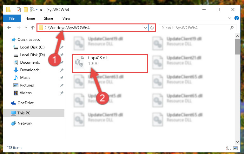
Task: Click the New folder icon in title bar
Action: point(26,10)
